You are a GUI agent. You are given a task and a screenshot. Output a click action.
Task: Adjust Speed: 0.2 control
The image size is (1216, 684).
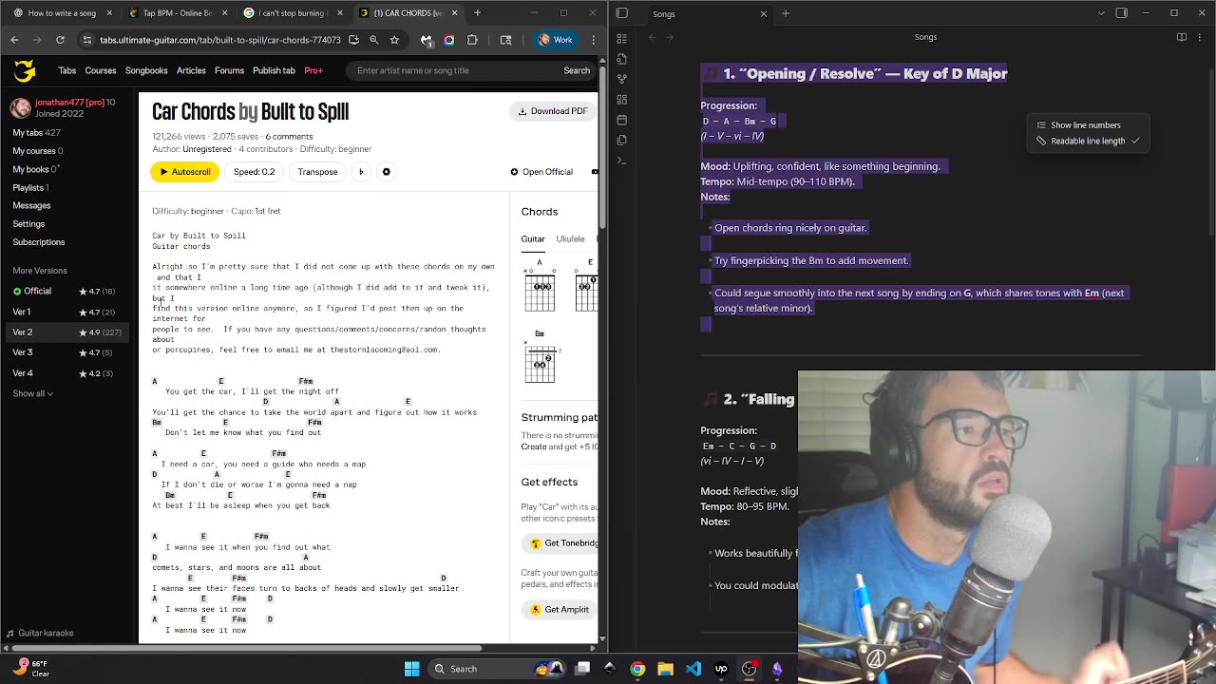255,172
